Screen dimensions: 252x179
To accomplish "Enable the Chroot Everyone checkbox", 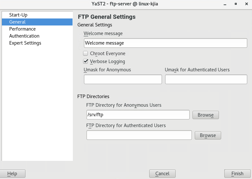I will pyautogui.click(x=86, y=54).
